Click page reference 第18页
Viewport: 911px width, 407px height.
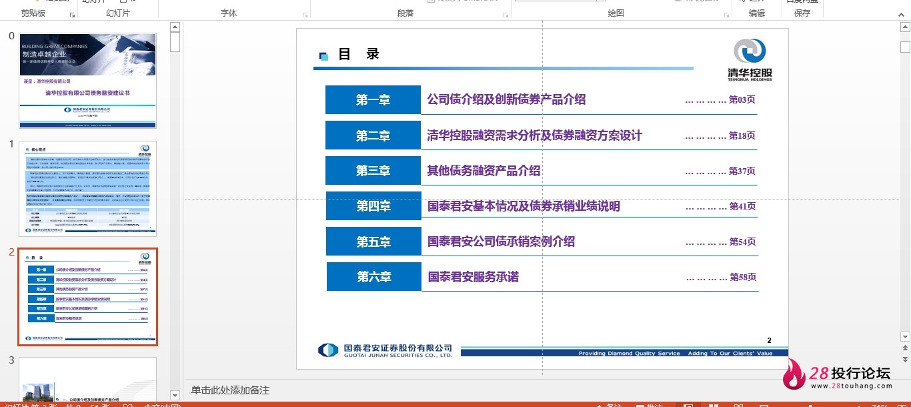pos(742,135)
